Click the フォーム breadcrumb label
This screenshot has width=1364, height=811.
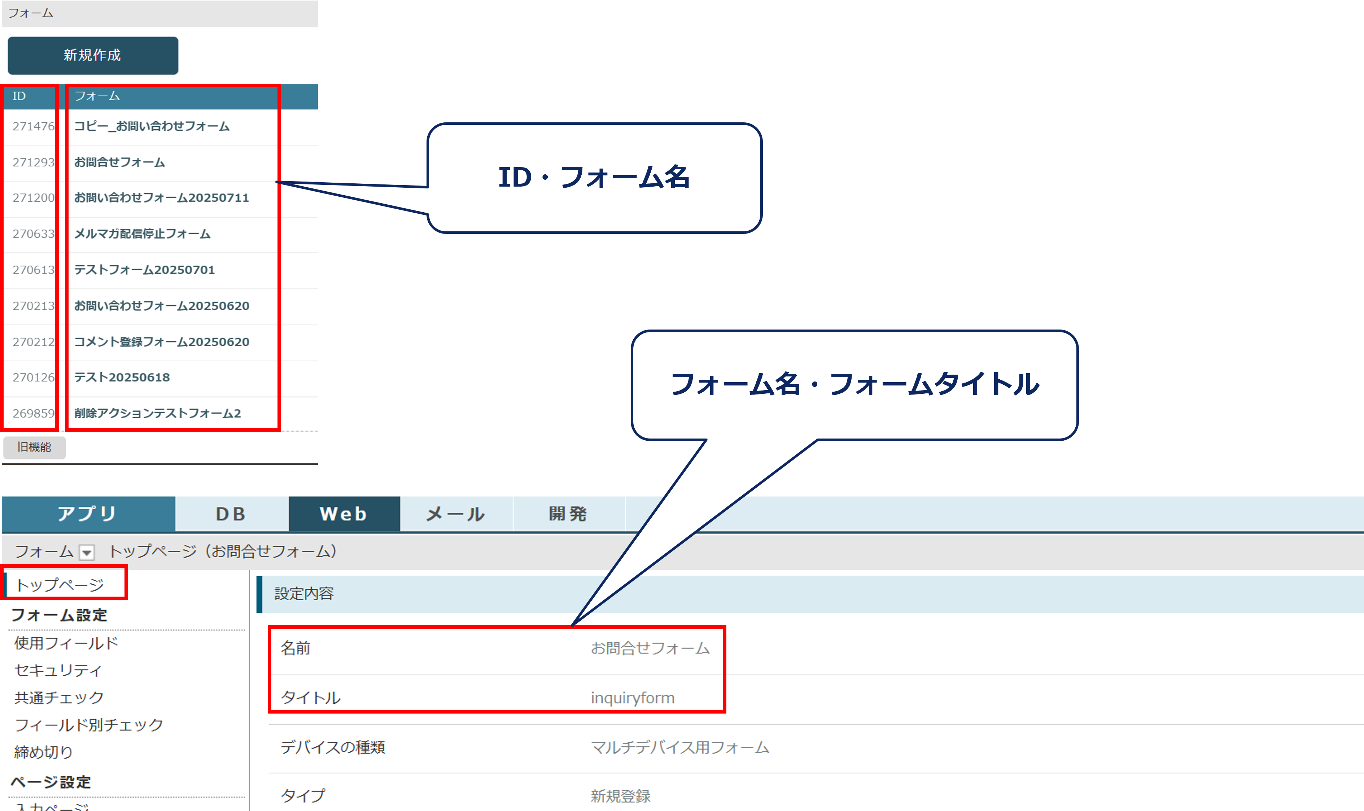click(x=44, y=551)
